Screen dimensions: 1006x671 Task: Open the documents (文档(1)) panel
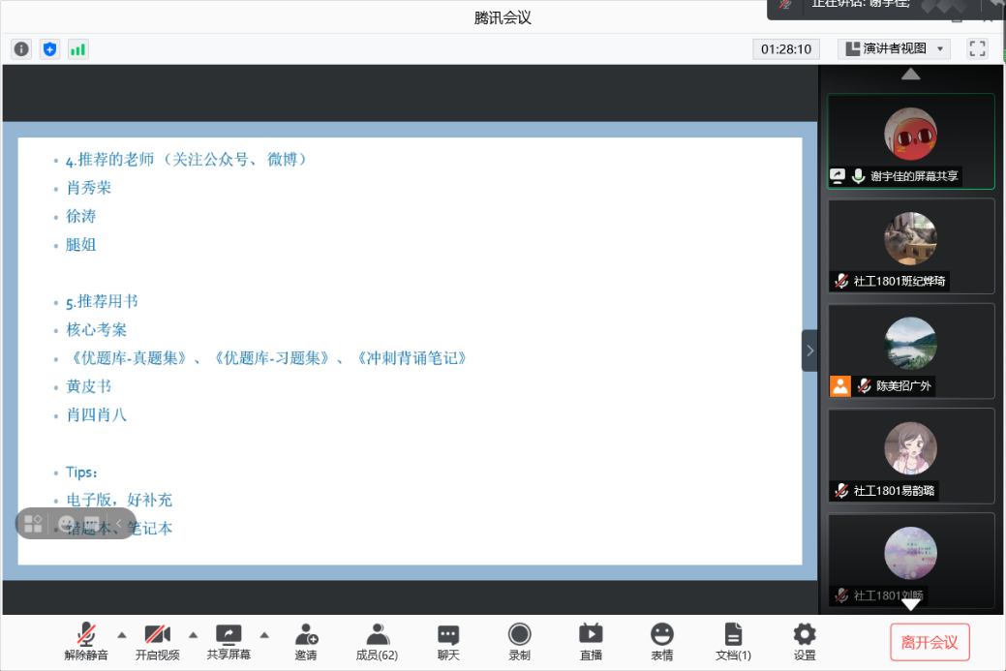click(x=733, y=642)
